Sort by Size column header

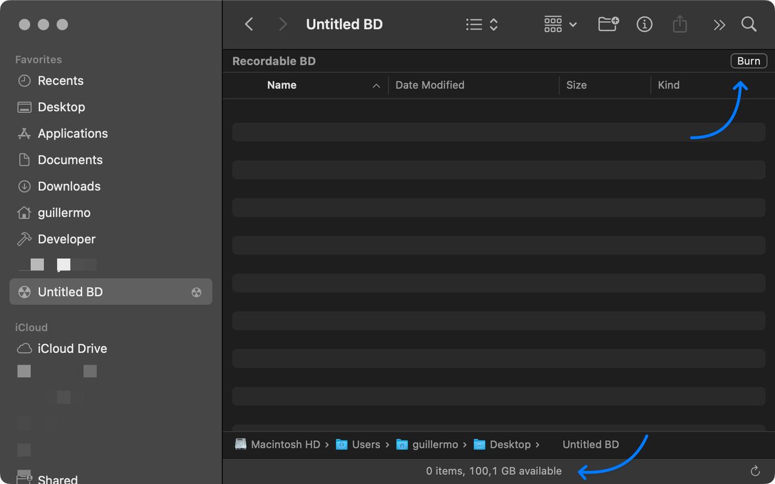[x=576, y=85]
